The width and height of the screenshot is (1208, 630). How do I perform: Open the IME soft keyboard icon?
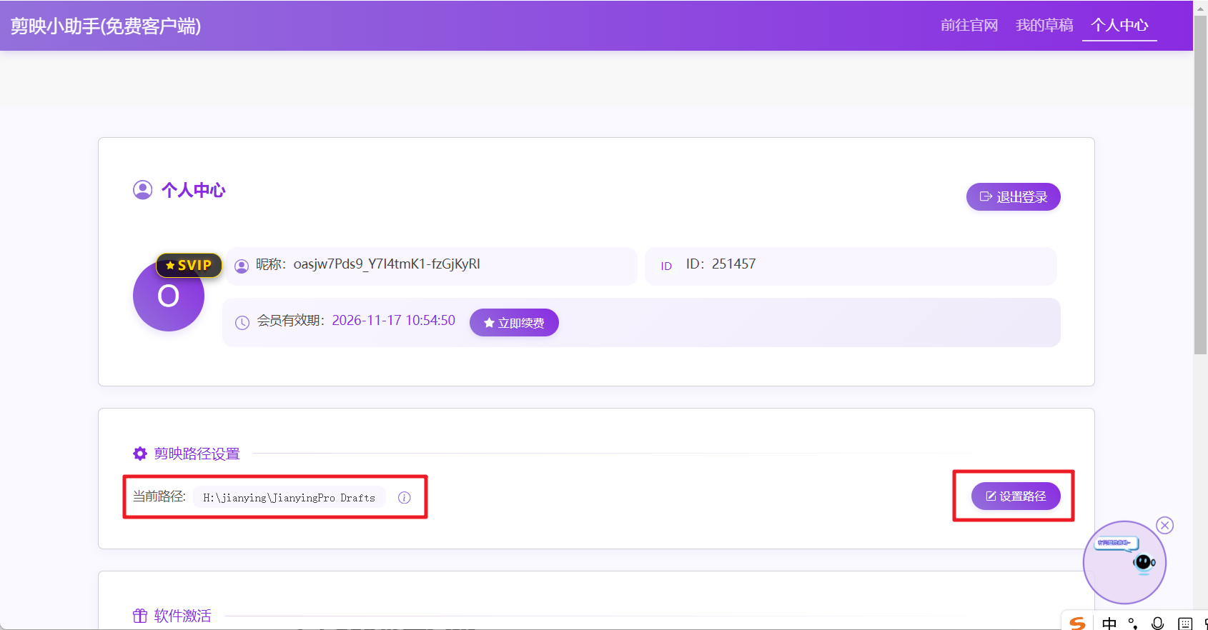coord(1184,623)
